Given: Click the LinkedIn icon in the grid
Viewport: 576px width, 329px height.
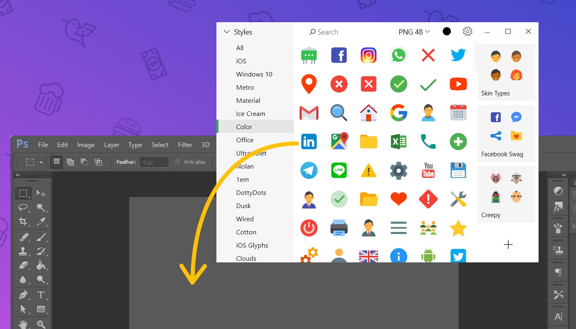Looking at the screenshot, I should pyautogui.click(x=309, y=141).
